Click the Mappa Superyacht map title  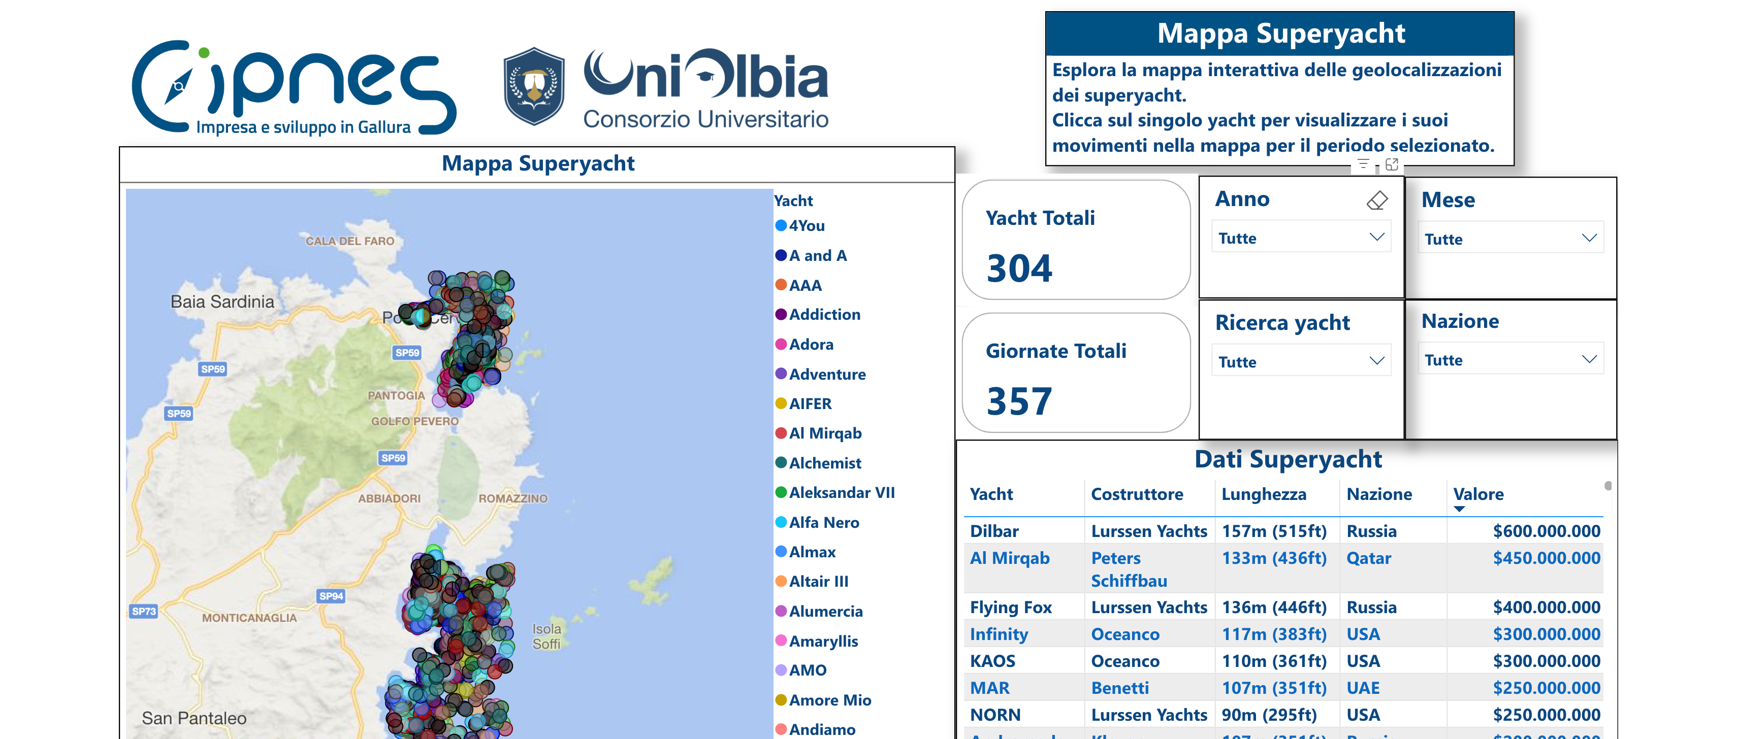pyautogui.click(x=537, y=163)
